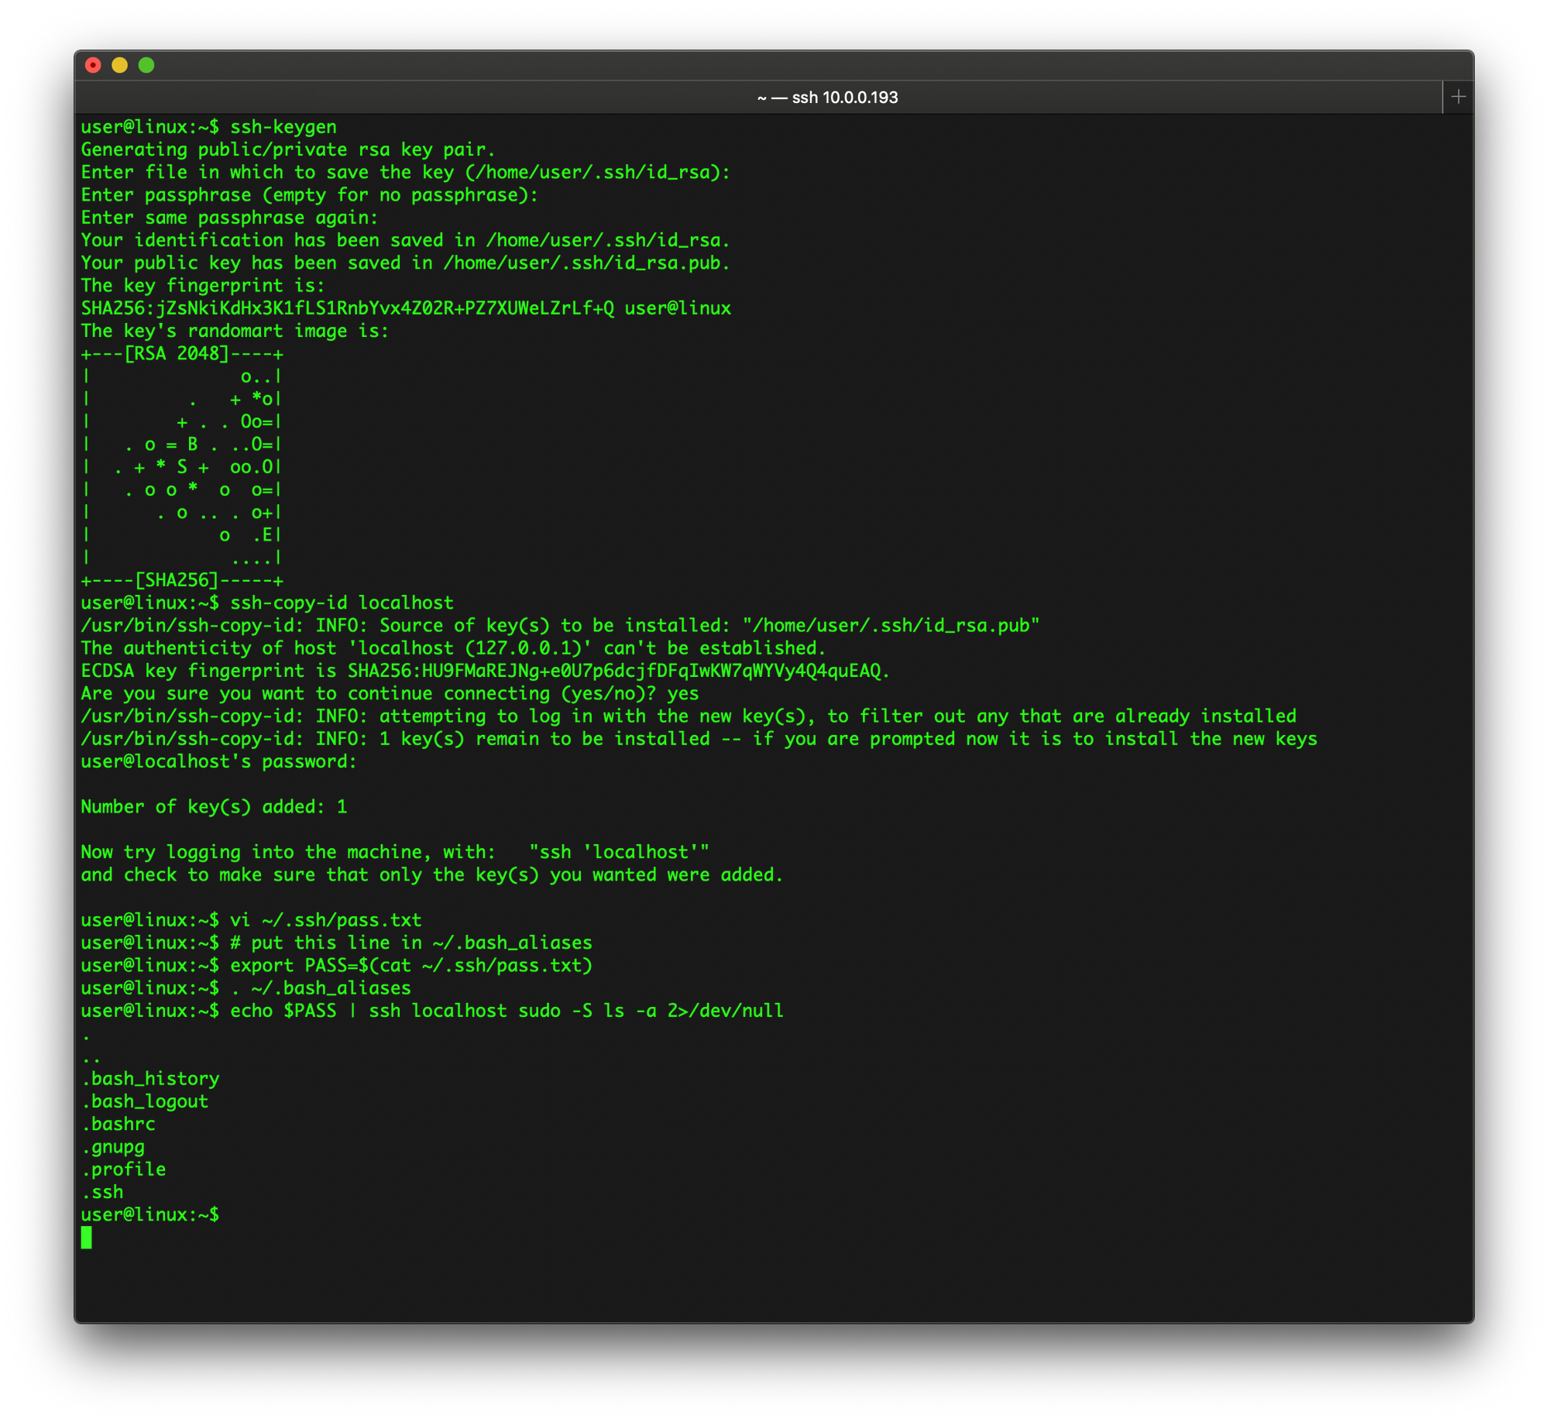
Task: Select the Number of key(s) added line
Action: pos(214,806)
